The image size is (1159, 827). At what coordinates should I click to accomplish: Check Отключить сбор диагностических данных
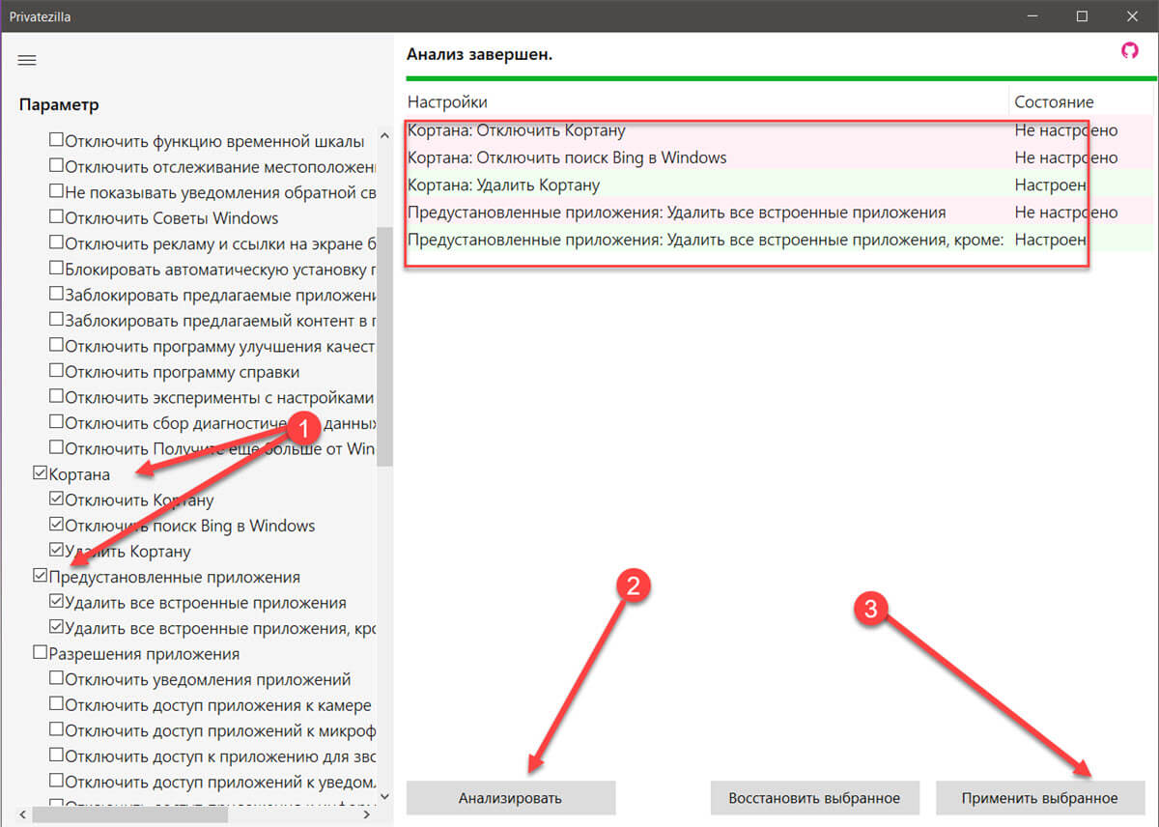[x=56, y=423]
